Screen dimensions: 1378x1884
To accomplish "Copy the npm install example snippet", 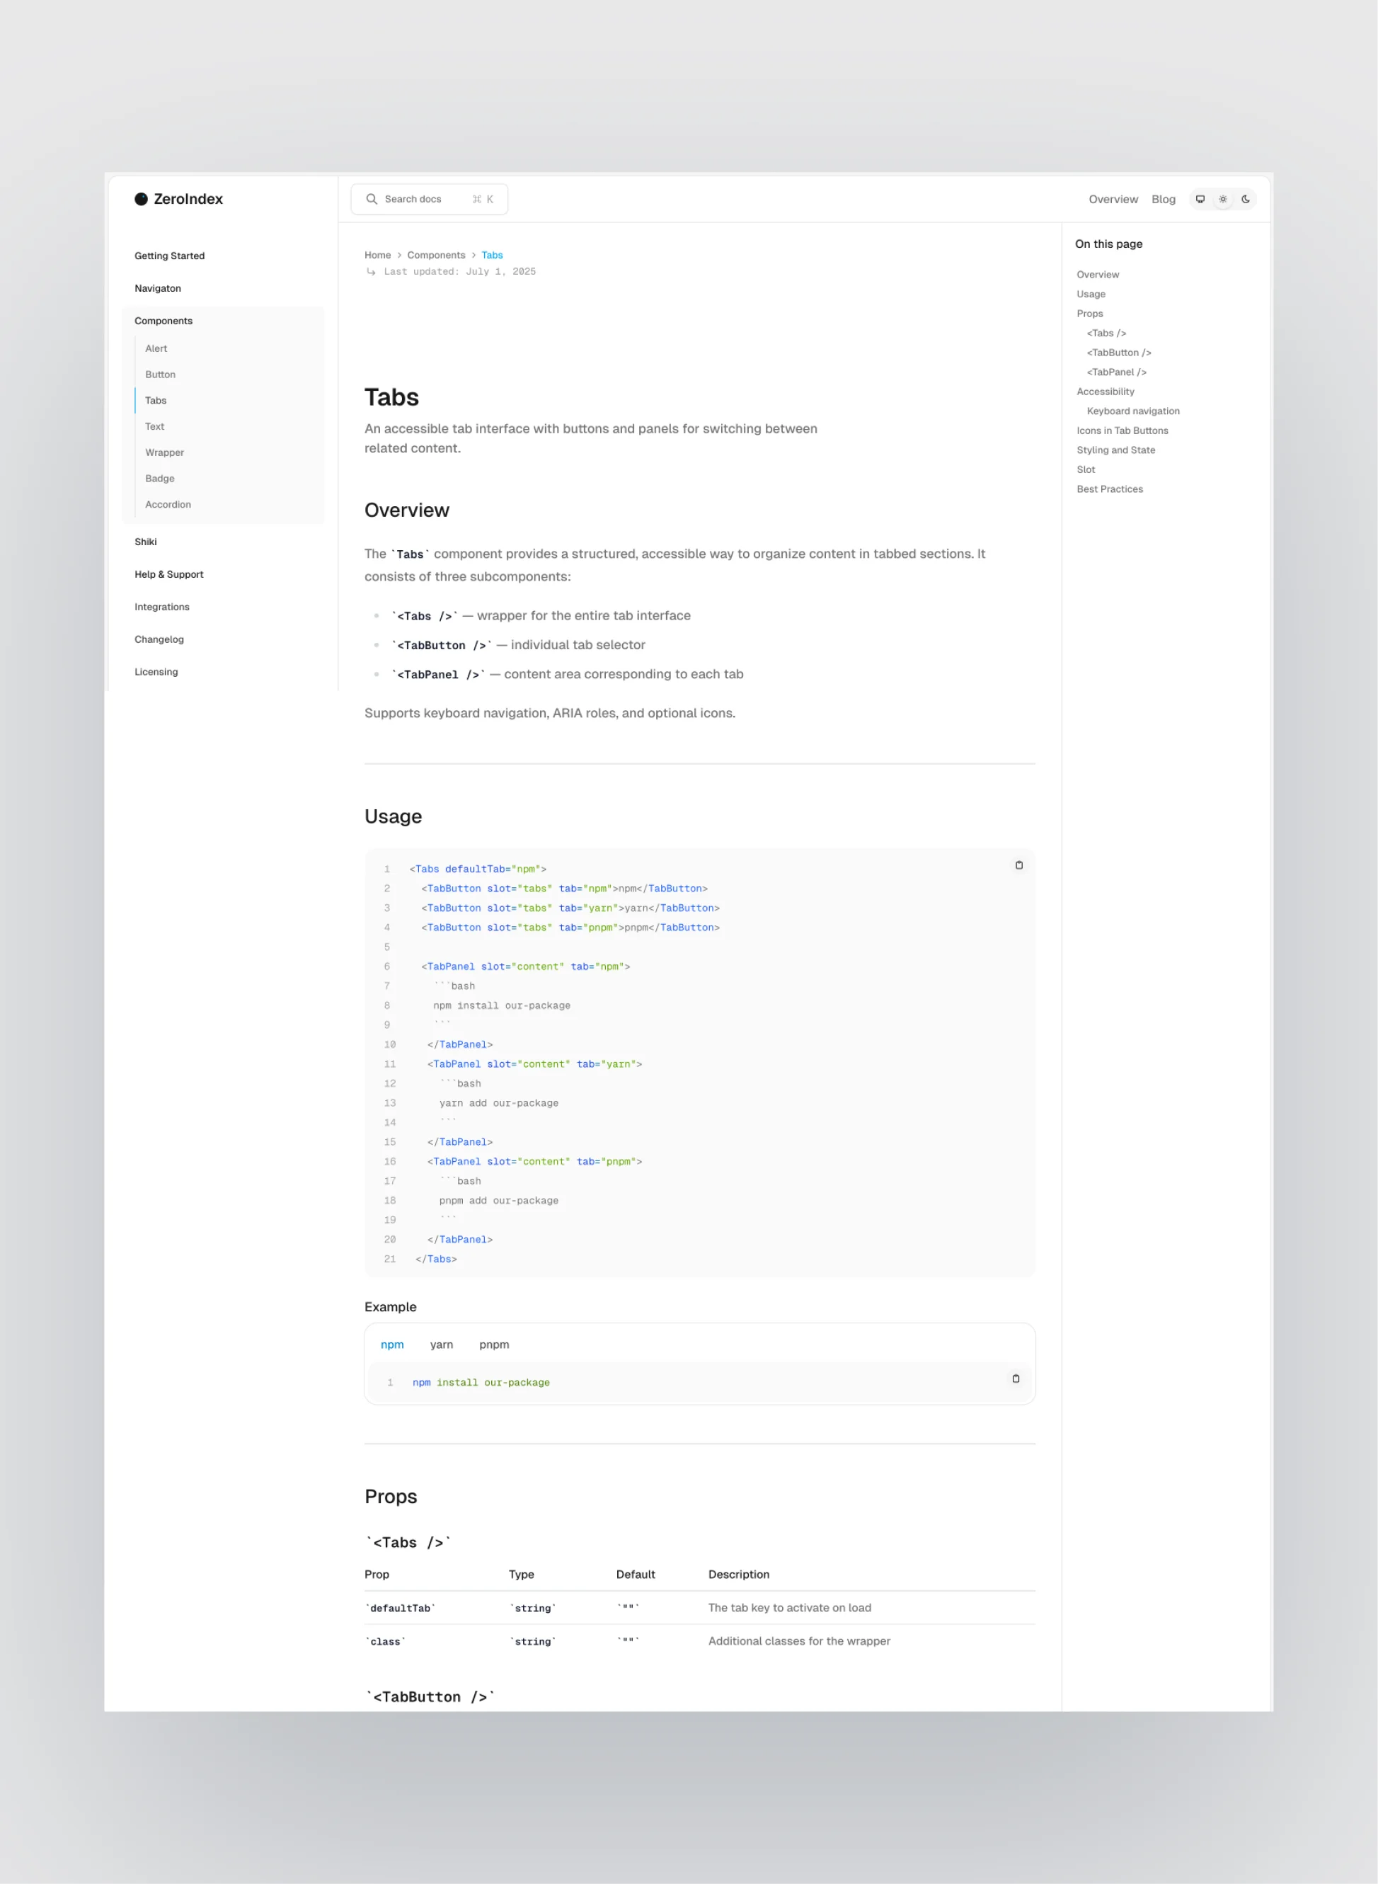I will coord(1016,1378).
